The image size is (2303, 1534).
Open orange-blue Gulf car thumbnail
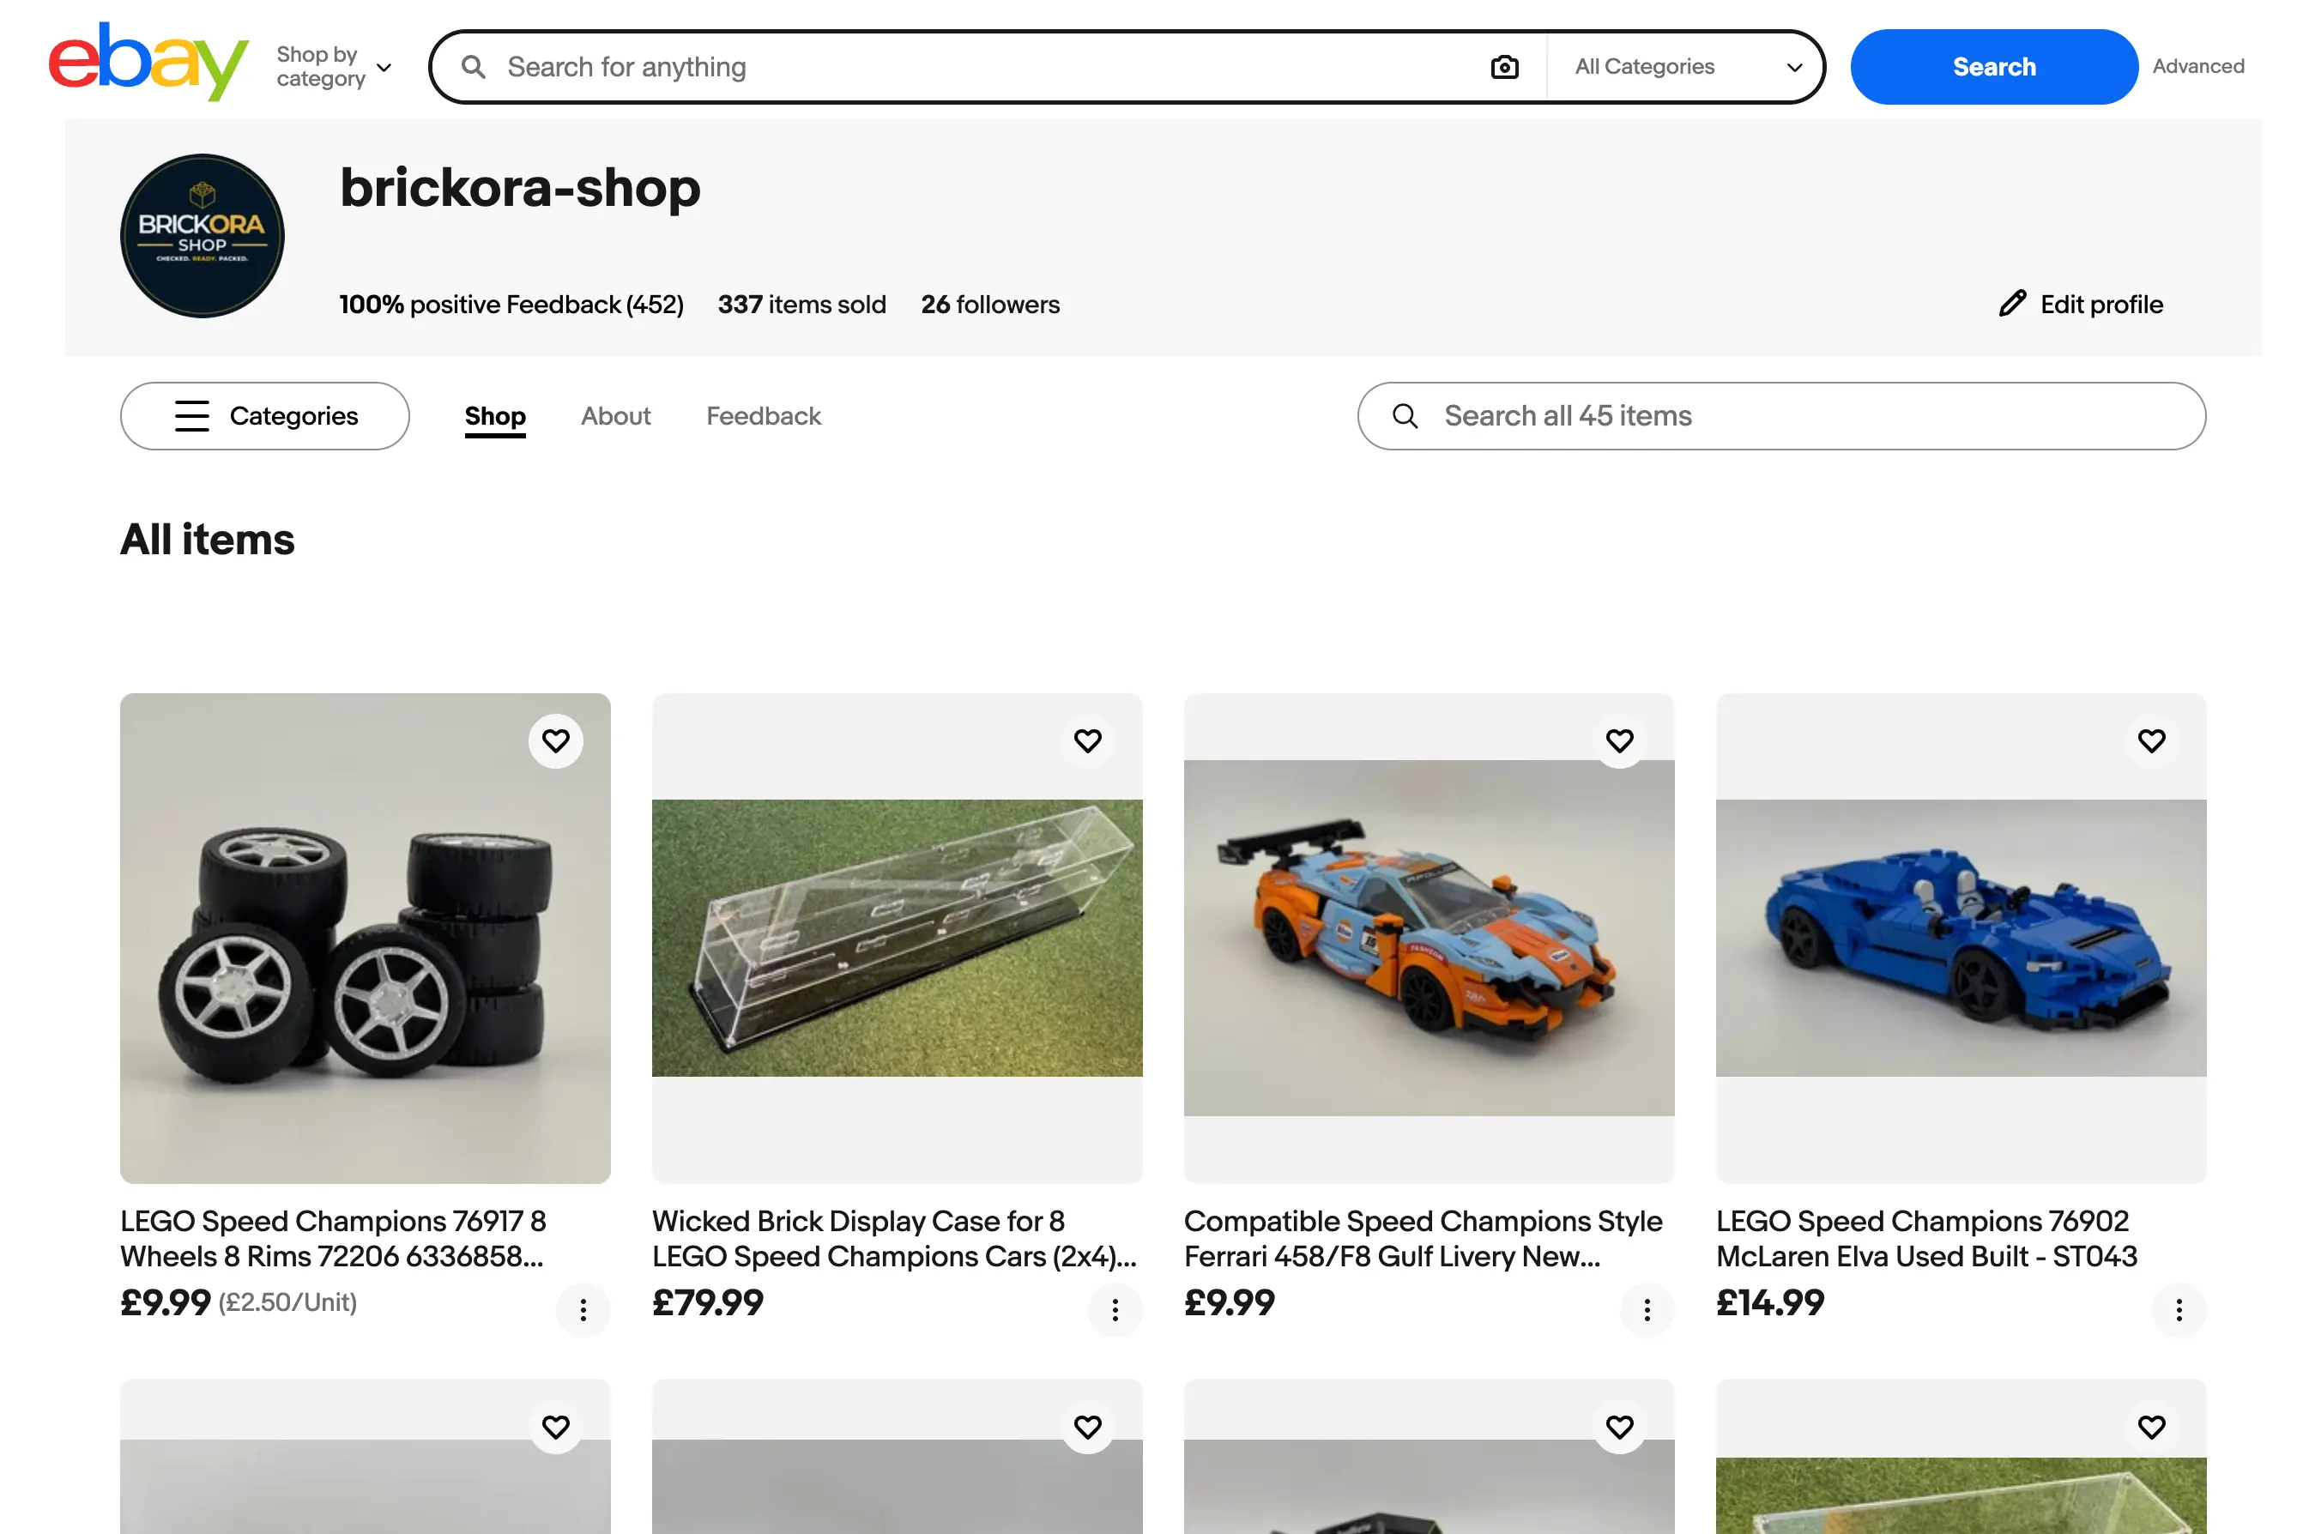[x=1429, y=939]
